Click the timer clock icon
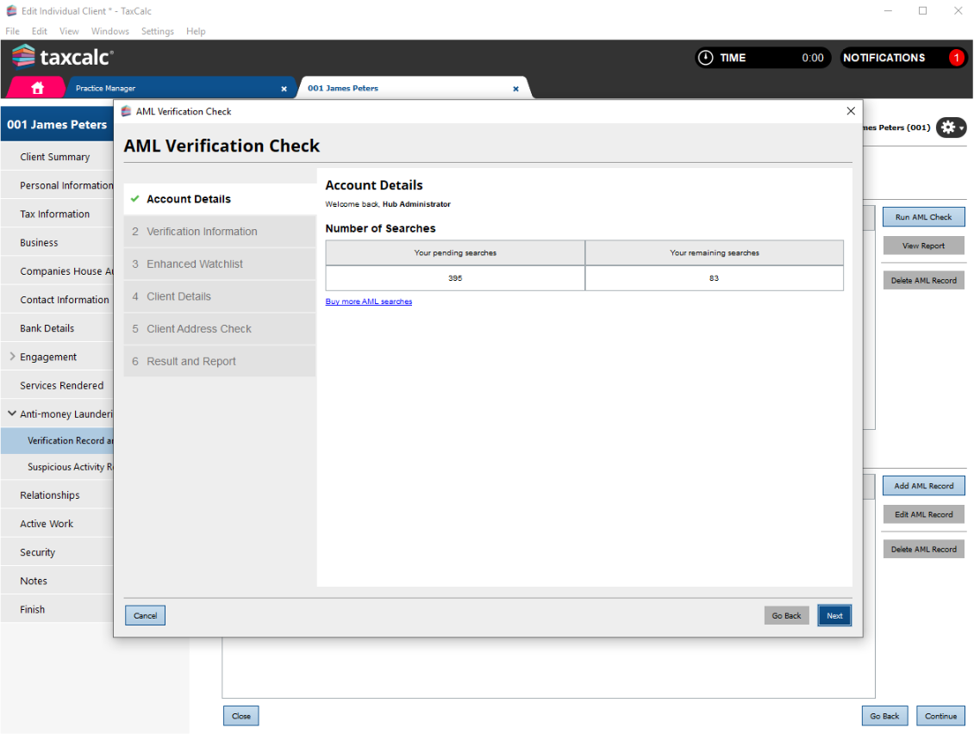Screen dimensions: 974x734 click(x=706, y=58)
